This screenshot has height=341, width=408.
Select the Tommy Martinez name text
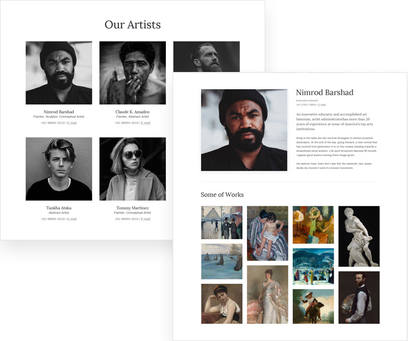point(132,208)
